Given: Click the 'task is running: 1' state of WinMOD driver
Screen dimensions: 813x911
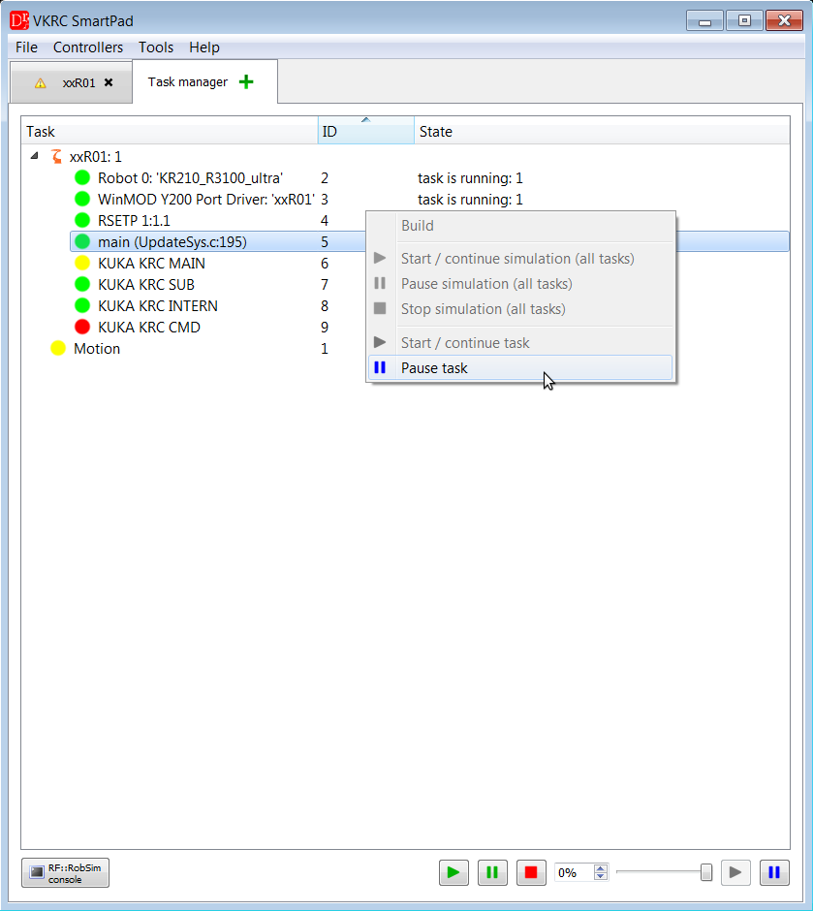Looking at the screenshot, I should click(470, 200).
